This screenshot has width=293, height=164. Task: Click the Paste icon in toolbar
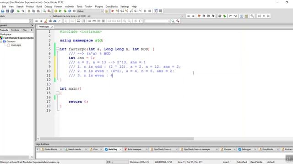(x=38, y=11)
